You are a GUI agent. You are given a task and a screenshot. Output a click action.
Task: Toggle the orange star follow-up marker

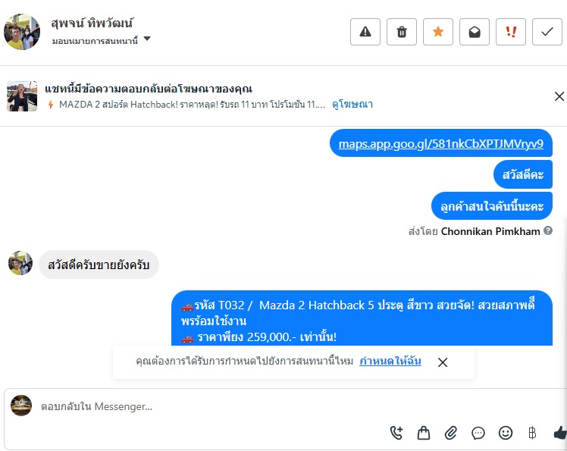pyautogui.click(x=438, y=32)
